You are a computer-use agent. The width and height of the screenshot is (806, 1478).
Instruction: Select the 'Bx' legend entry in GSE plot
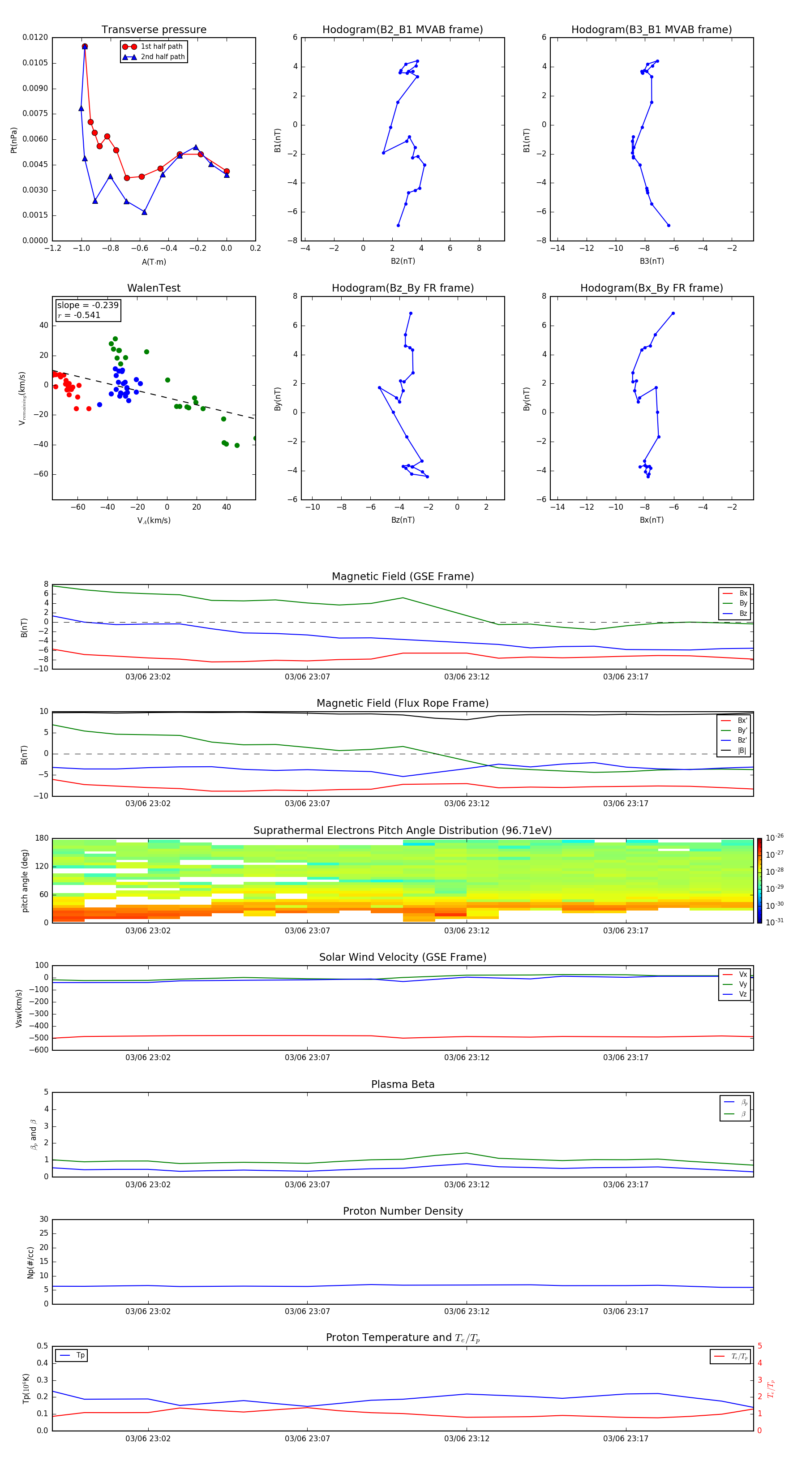735,593
